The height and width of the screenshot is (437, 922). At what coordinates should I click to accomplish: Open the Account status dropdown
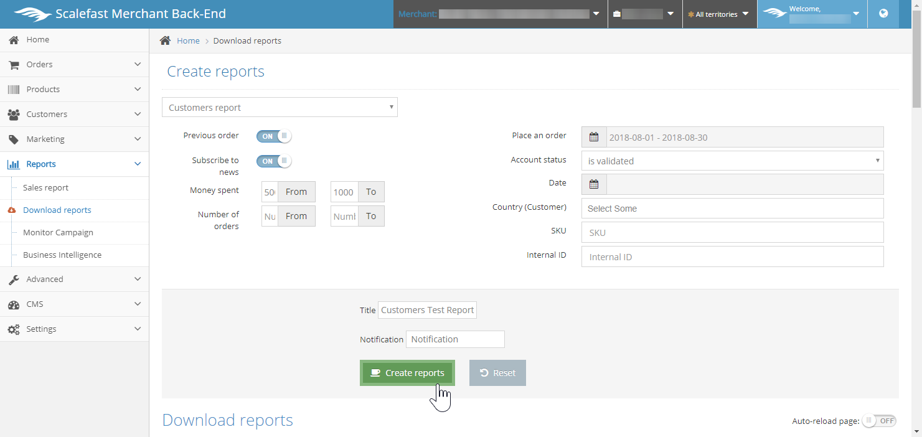pyautogui.click(x=732, y=161)
